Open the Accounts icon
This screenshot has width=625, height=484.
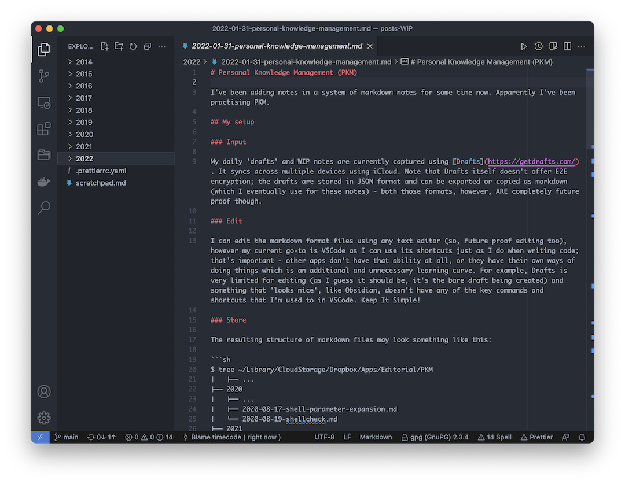pos(44,391)
